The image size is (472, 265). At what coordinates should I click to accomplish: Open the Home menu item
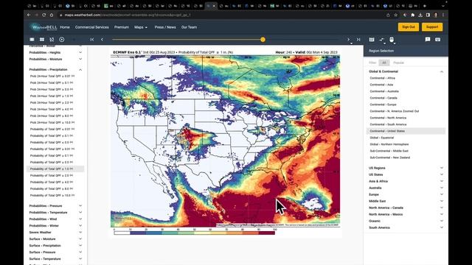click(65, 27)
